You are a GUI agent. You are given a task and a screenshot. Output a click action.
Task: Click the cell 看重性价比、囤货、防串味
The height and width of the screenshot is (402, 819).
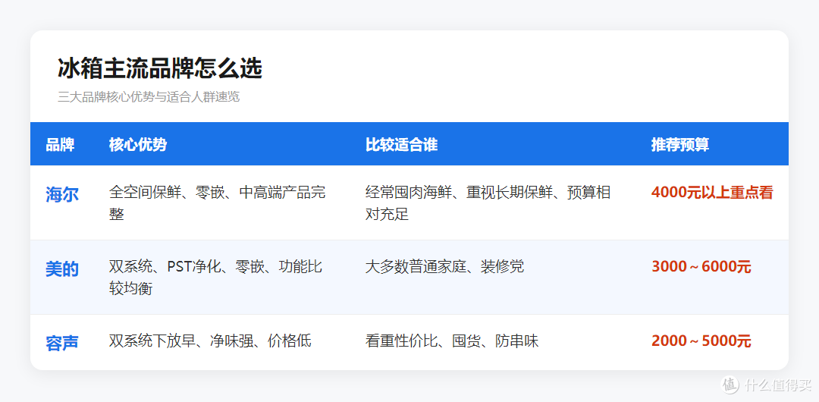click(452, 341)
